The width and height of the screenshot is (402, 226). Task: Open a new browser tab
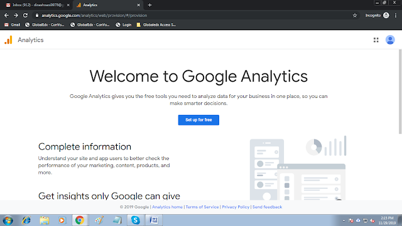[149, 5]
